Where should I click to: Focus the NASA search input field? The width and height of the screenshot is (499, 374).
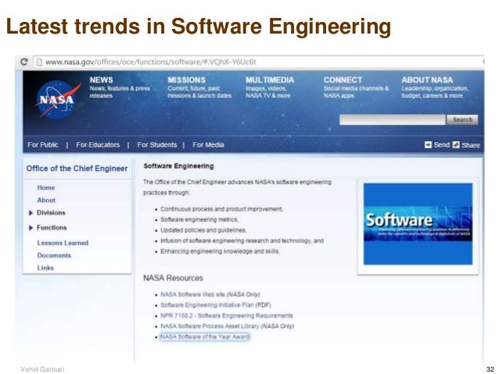click(x=393, y=119)
